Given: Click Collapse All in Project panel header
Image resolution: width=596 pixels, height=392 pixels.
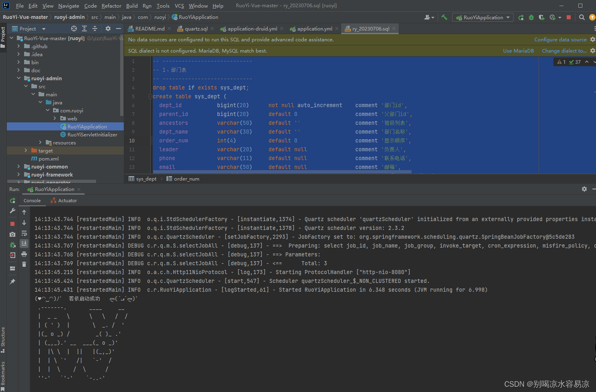Looking at the screenshot, I should click(x=95, y=28).
